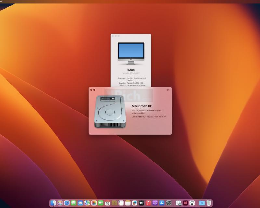The image size is (260, 208).
Task: Open the App Store from Dock
Action: [162, 203]
